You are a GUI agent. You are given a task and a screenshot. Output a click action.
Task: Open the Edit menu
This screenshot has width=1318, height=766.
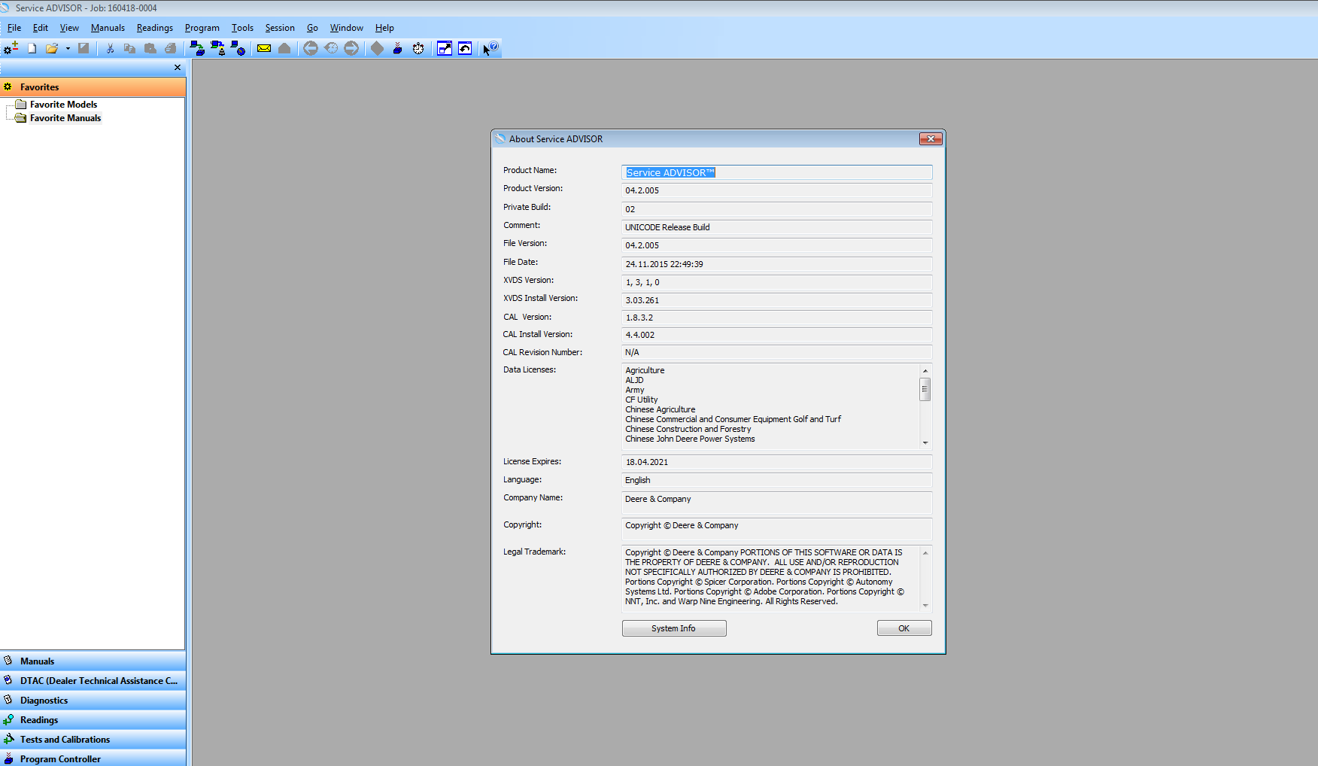(x=41, y=28)
